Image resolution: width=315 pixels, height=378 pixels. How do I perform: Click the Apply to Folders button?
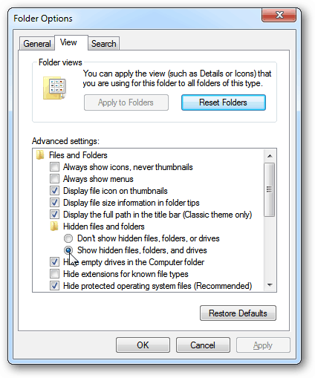coord(126,102)
